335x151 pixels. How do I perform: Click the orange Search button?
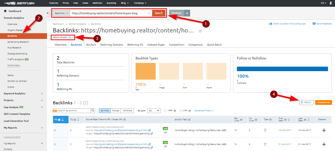pyautogui.click(x=159, y=13)
